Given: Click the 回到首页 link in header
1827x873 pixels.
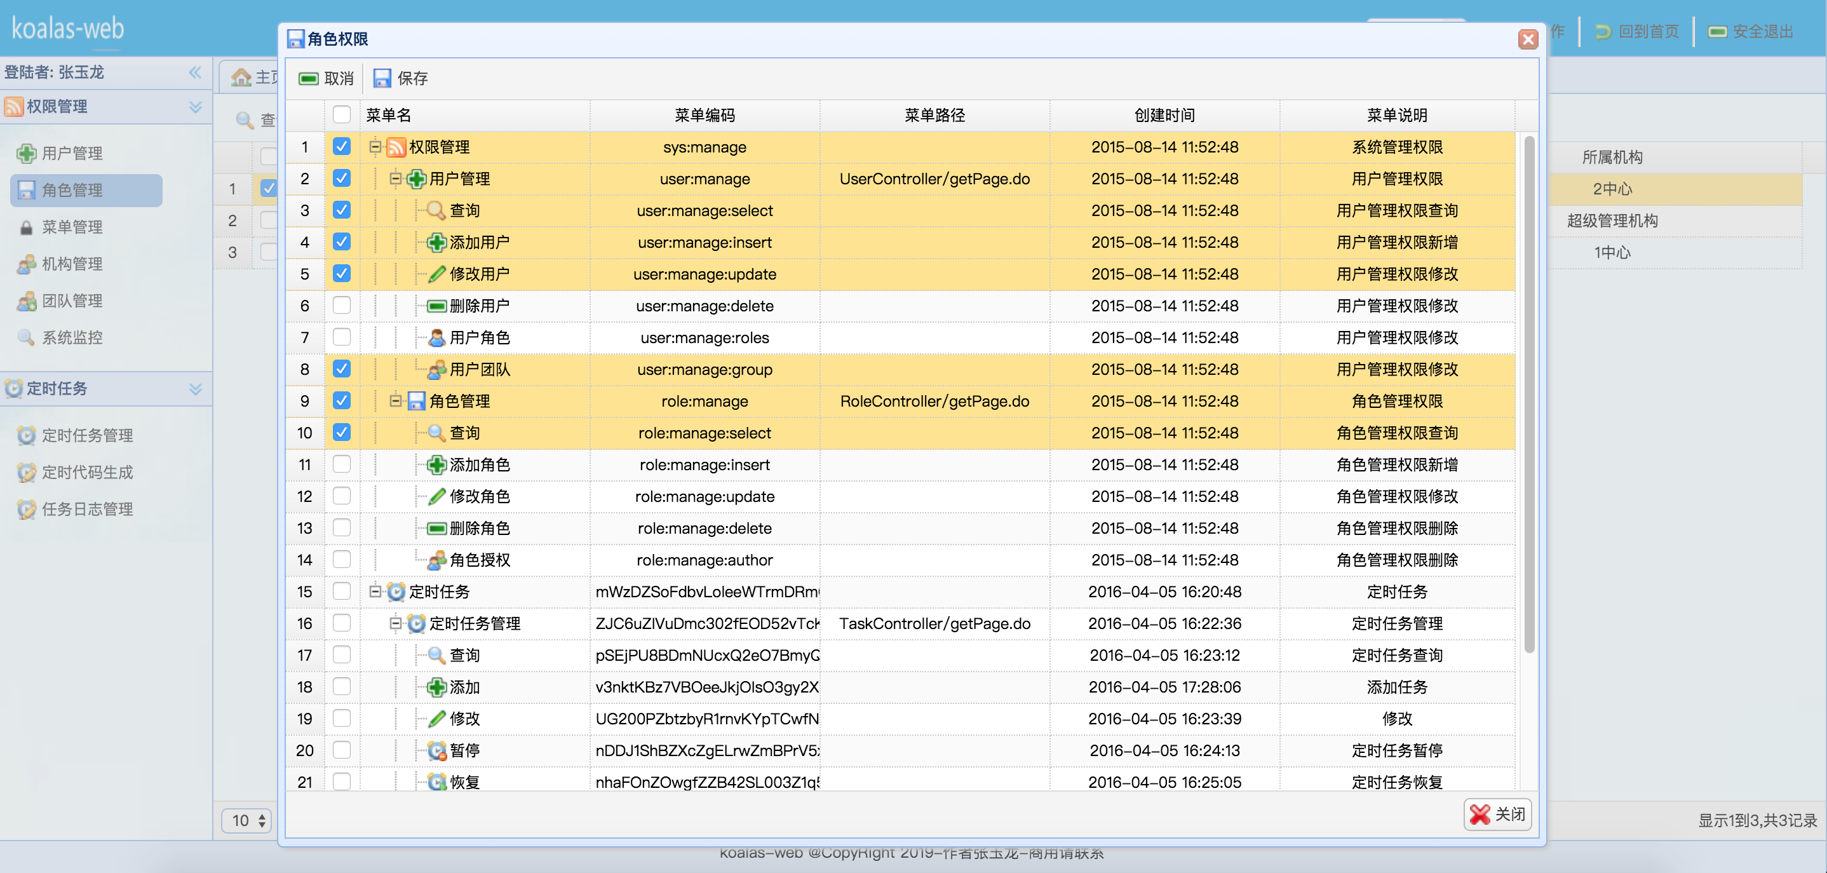Looking at the screenshot, I should tap(1638, 31).
